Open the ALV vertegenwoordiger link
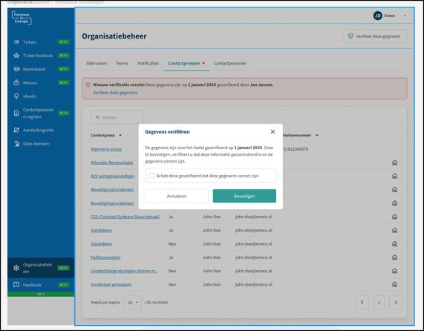424x331 pixels. tap(112, 176)
